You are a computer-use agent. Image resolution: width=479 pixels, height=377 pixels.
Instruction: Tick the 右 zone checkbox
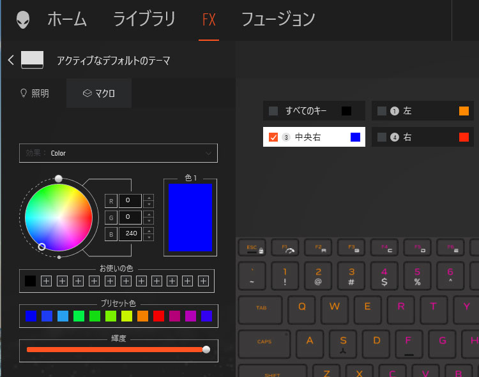tap(382, 137)
